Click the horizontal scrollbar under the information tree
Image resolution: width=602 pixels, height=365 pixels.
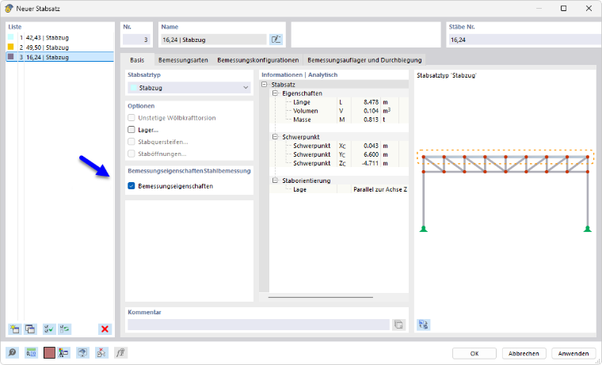[321, 297]
